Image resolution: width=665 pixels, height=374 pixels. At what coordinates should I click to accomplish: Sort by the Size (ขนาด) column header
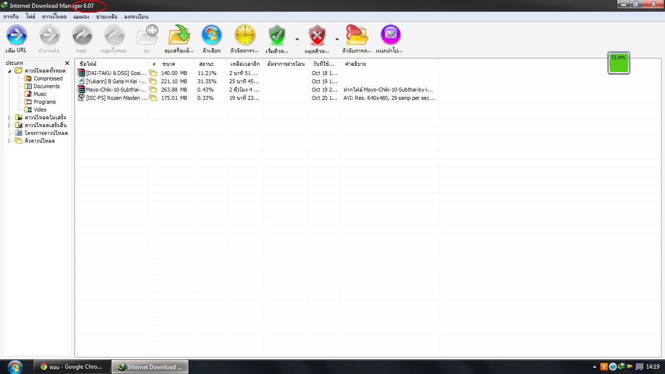tap(177, 64)
